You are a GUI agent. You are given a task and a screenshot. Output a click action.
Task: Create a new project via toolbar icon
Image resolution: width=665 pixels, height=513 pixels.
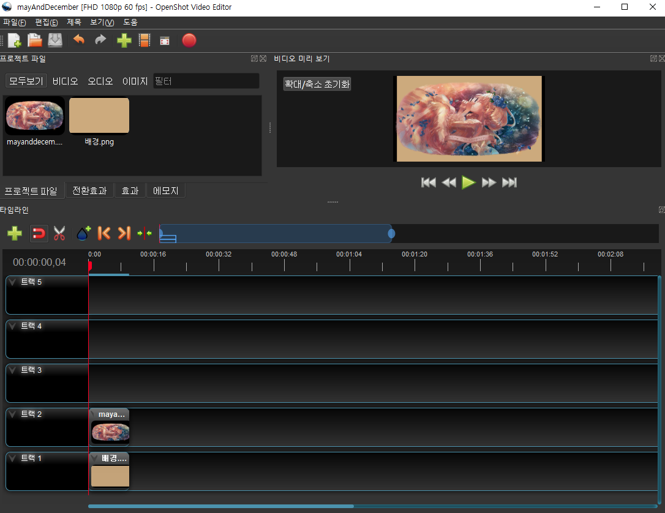[x=15, y=40]
